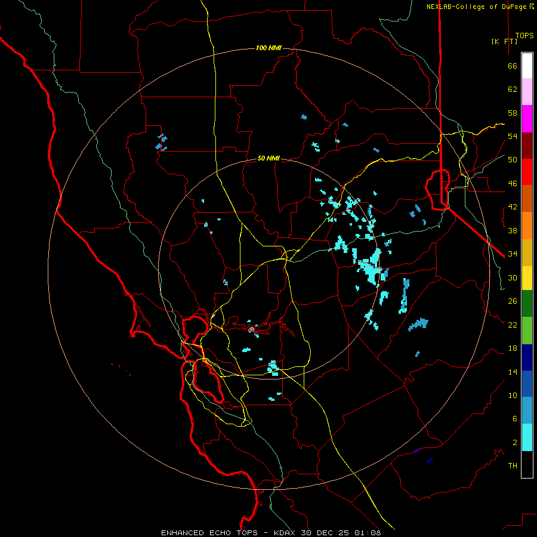Image resolution: width=537 pixels, height=537 pixels.
Task: Click the '66' legend value label
Action: pyautogui.click(x=513, y=66)
